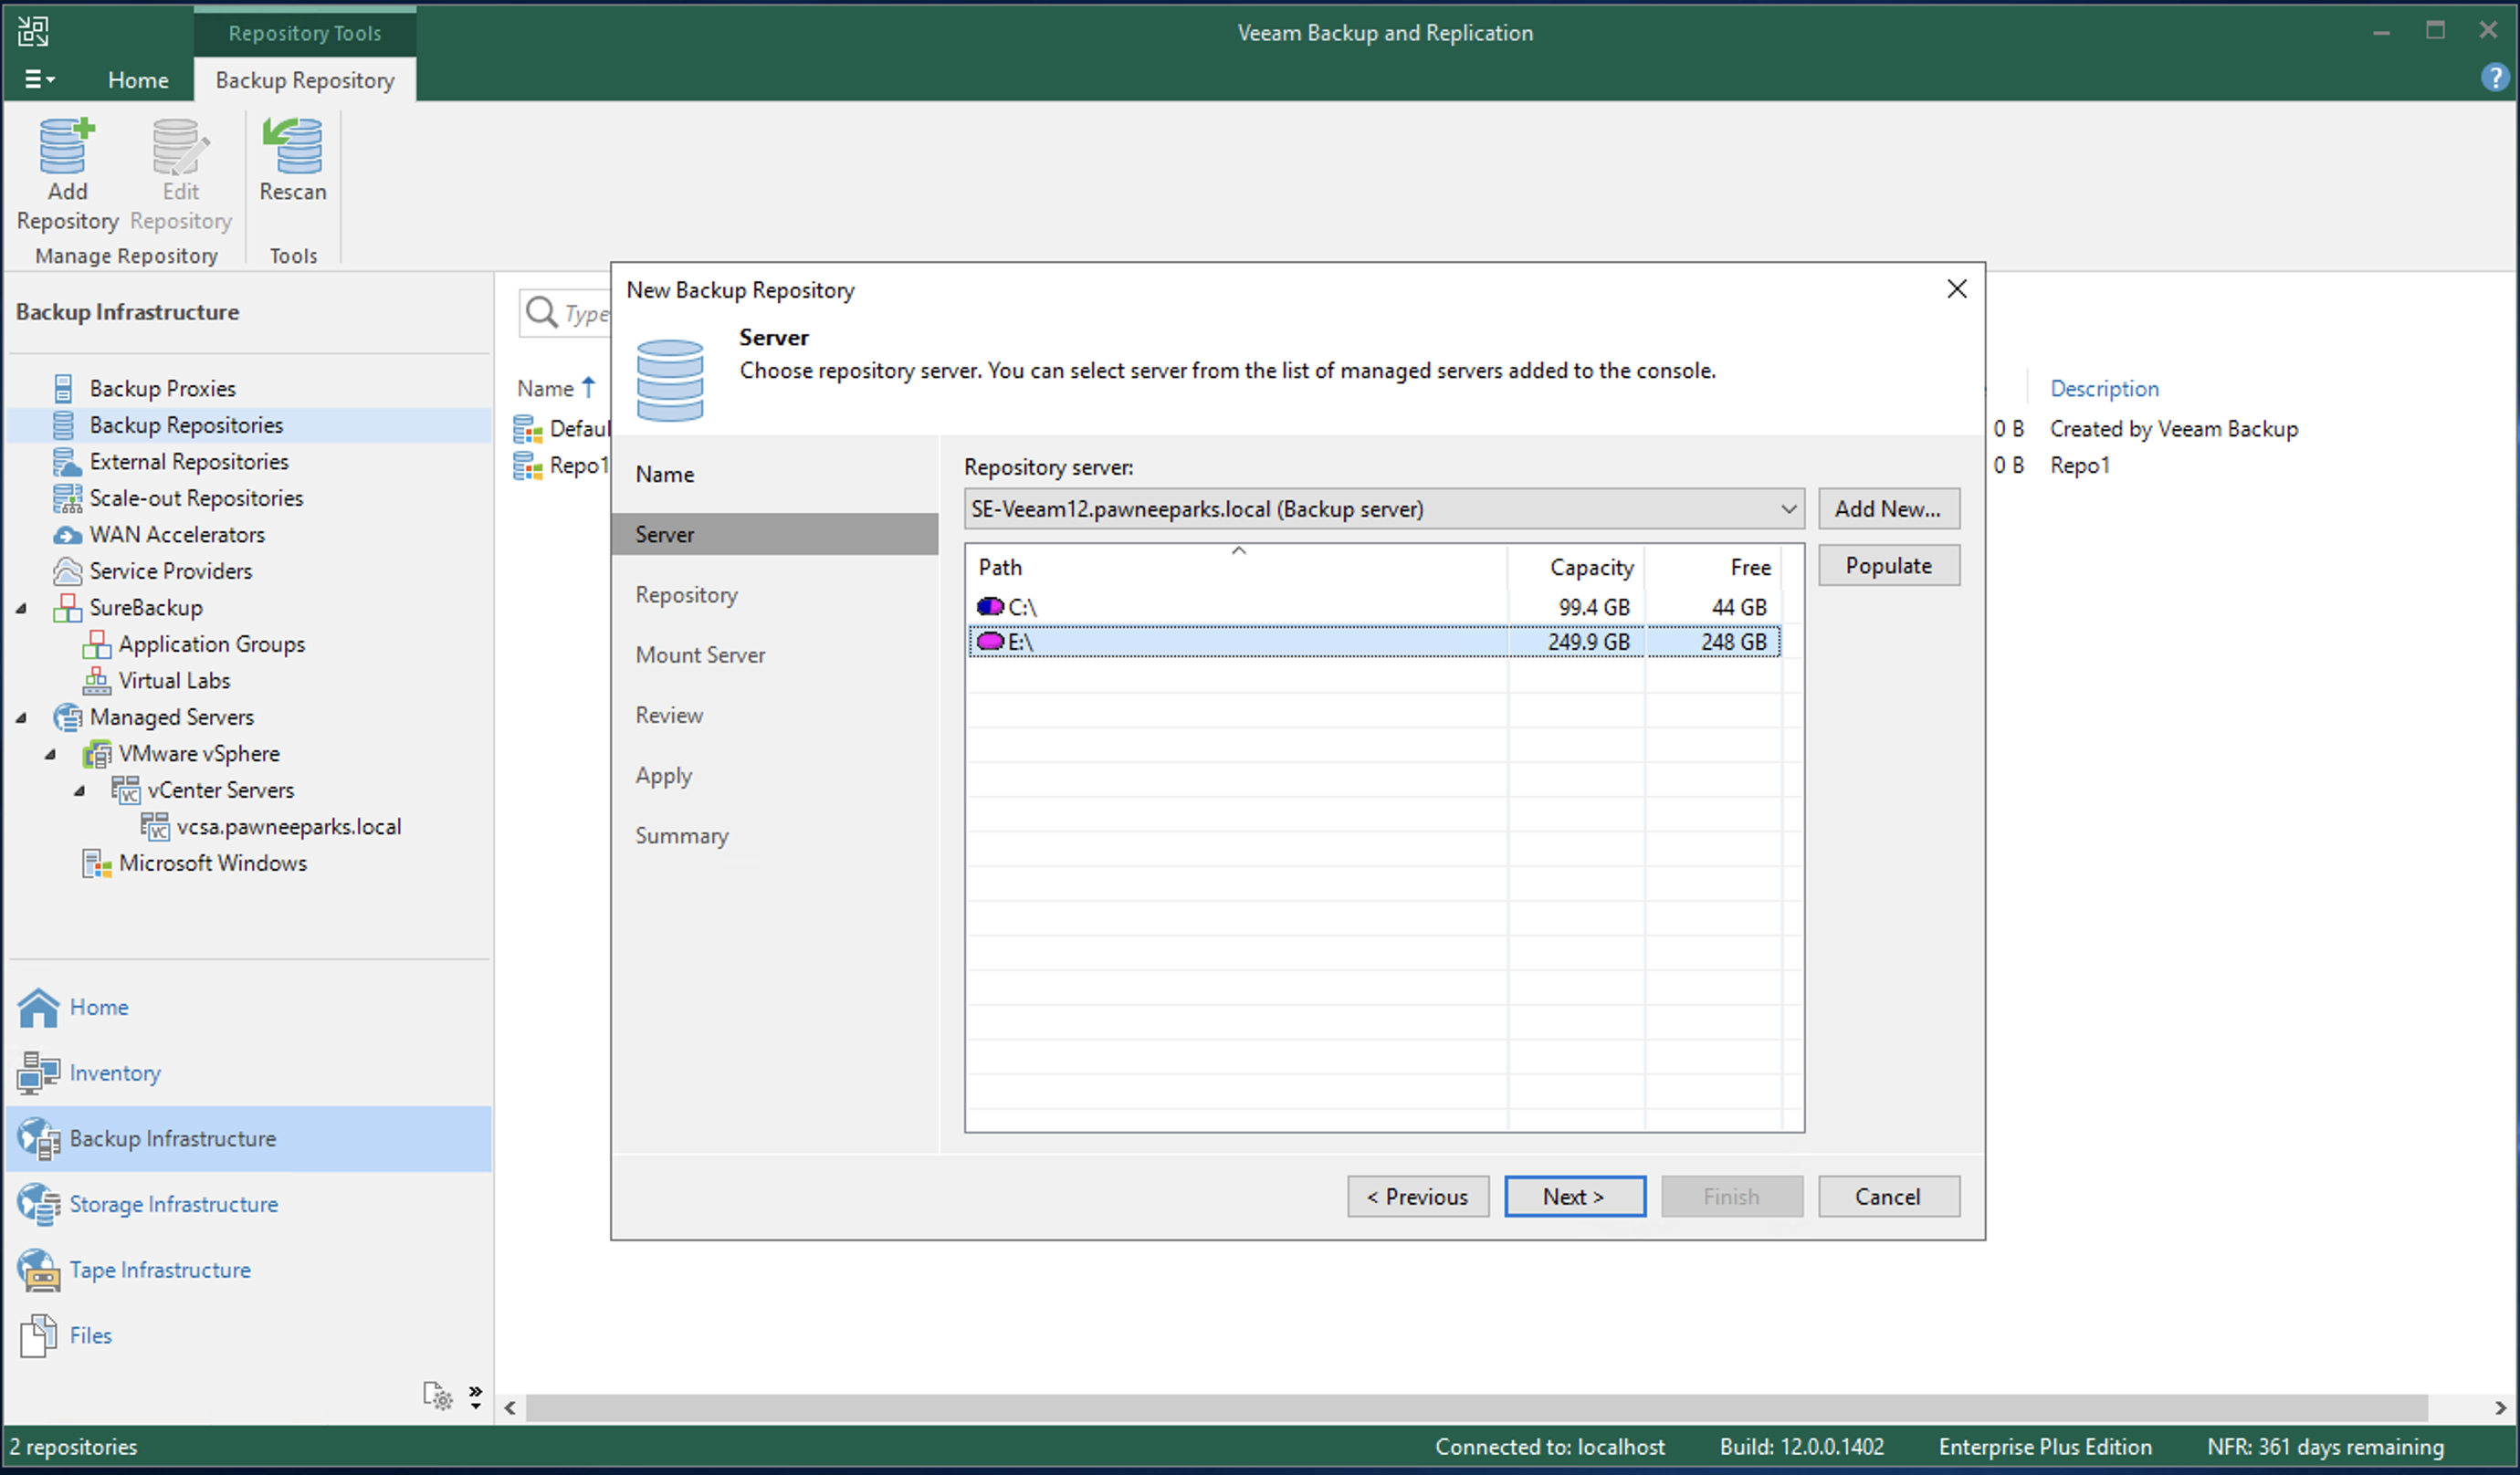Click the VMware vSphere icon
Viewport: 2520px width, 1475px height.
coord(96,754)
